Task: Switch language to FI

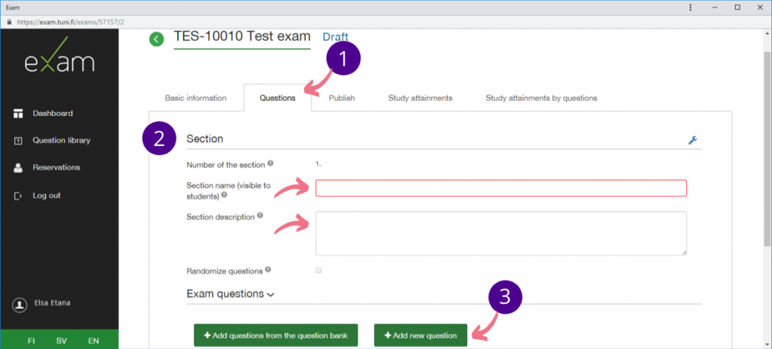Action: pyautogui.click(x=31, y=341)
